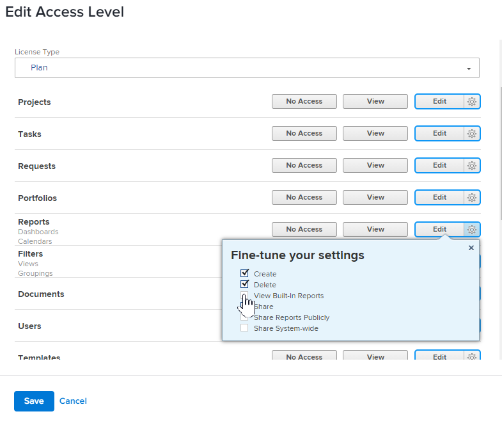Set Tasks access to View

[x=375, y=133]
